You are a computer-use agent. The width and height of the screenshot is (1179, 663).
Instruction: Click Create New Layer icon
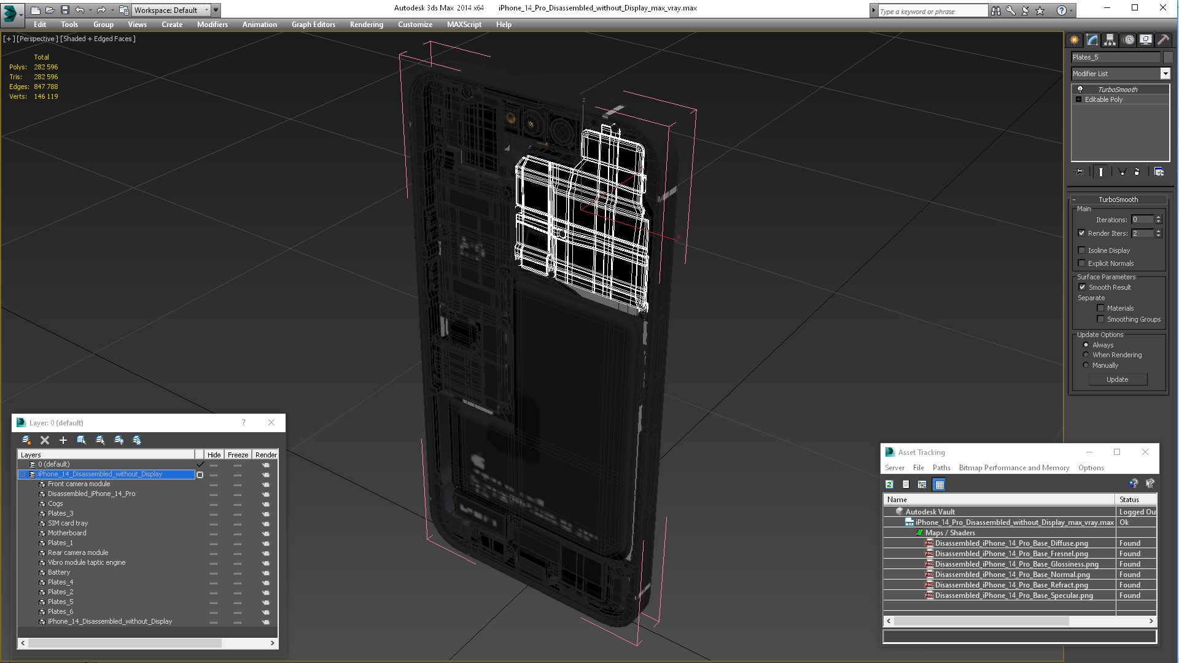[x=26, y=440]
